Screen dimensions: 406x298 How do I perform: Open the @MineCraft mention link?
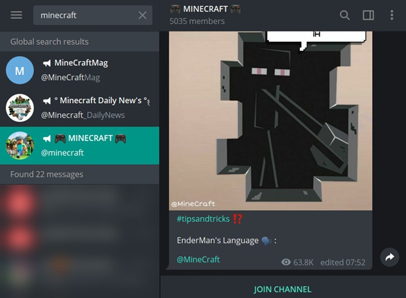(x=198, y=259)
